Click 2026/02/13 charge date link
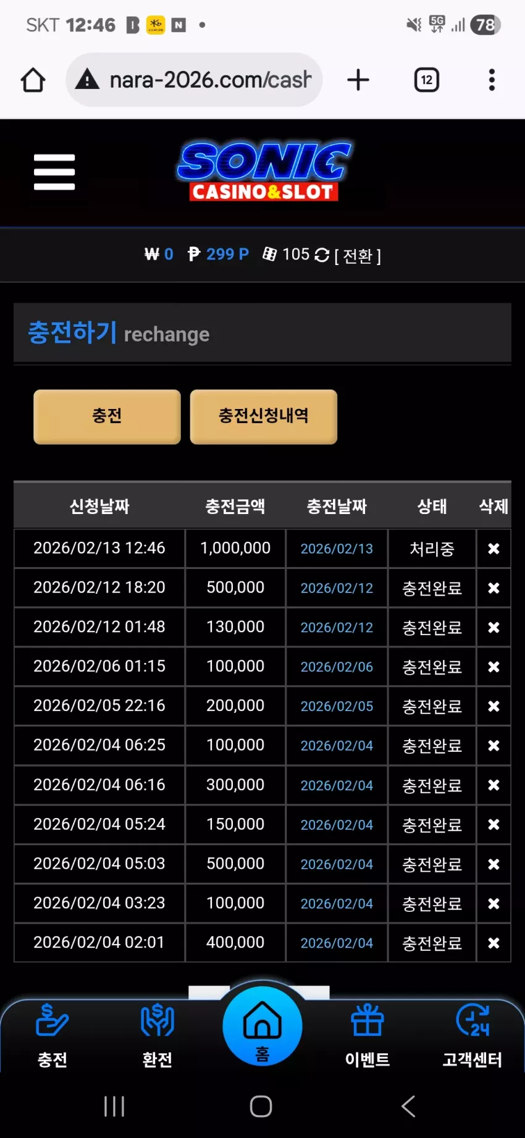This screenshot has width=525, height=1138. (337, 549)
